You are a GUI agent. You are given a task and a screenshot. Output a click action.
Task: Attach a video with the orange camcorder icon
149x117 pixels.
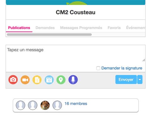pyautogui.click(x=25, y=80)
